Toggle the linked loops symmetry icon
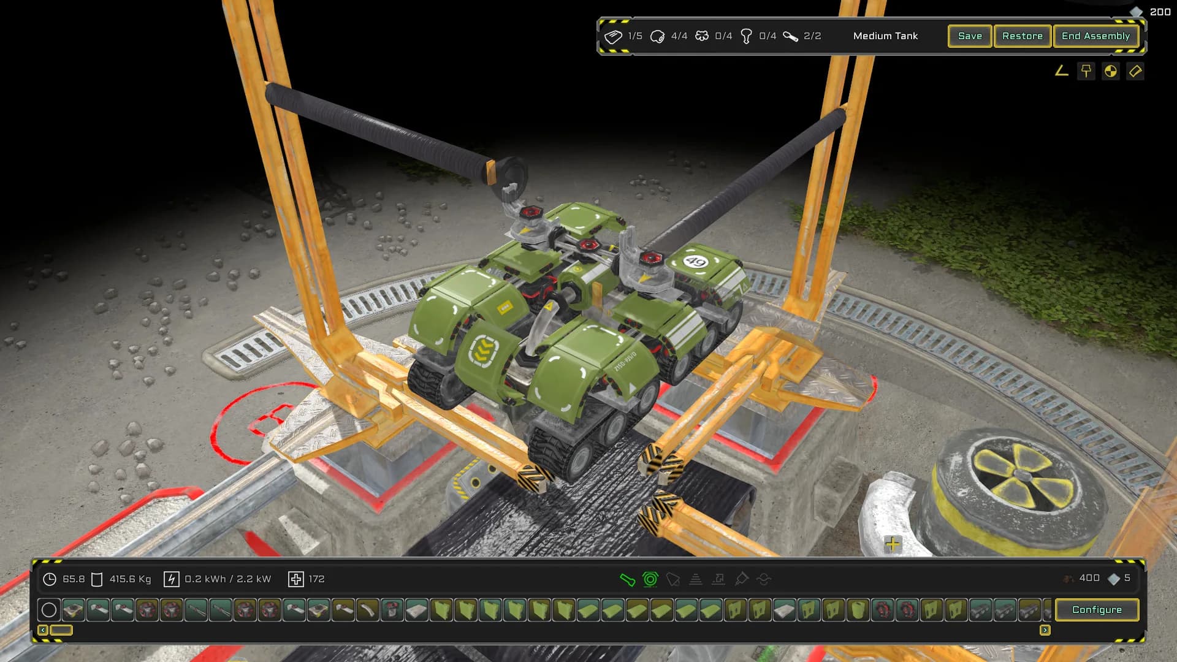 pos(764,579)
